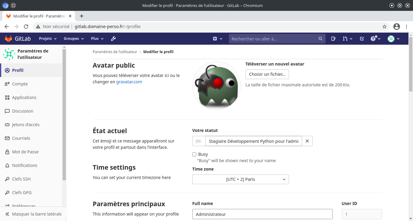Open the issues icon in navbar
Viewport: 413px width, 221px height.
(333, 39)
